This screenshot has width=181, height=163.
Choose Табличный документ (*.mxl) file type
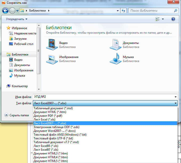[x=105, y=108]
